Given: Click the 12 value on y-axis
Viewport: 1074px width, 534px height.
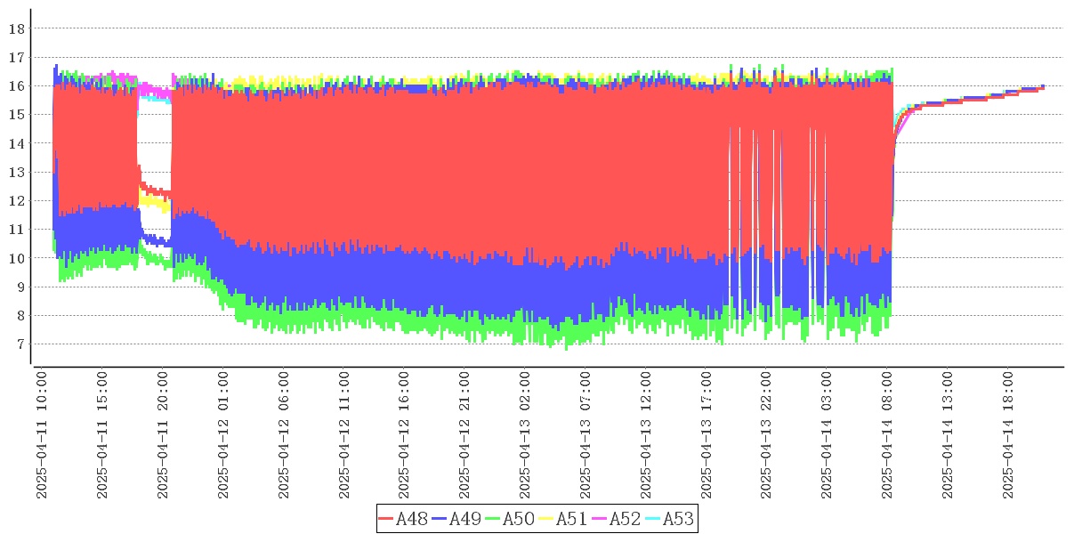Looking at the screenshot, I should (x=15, y=200).
